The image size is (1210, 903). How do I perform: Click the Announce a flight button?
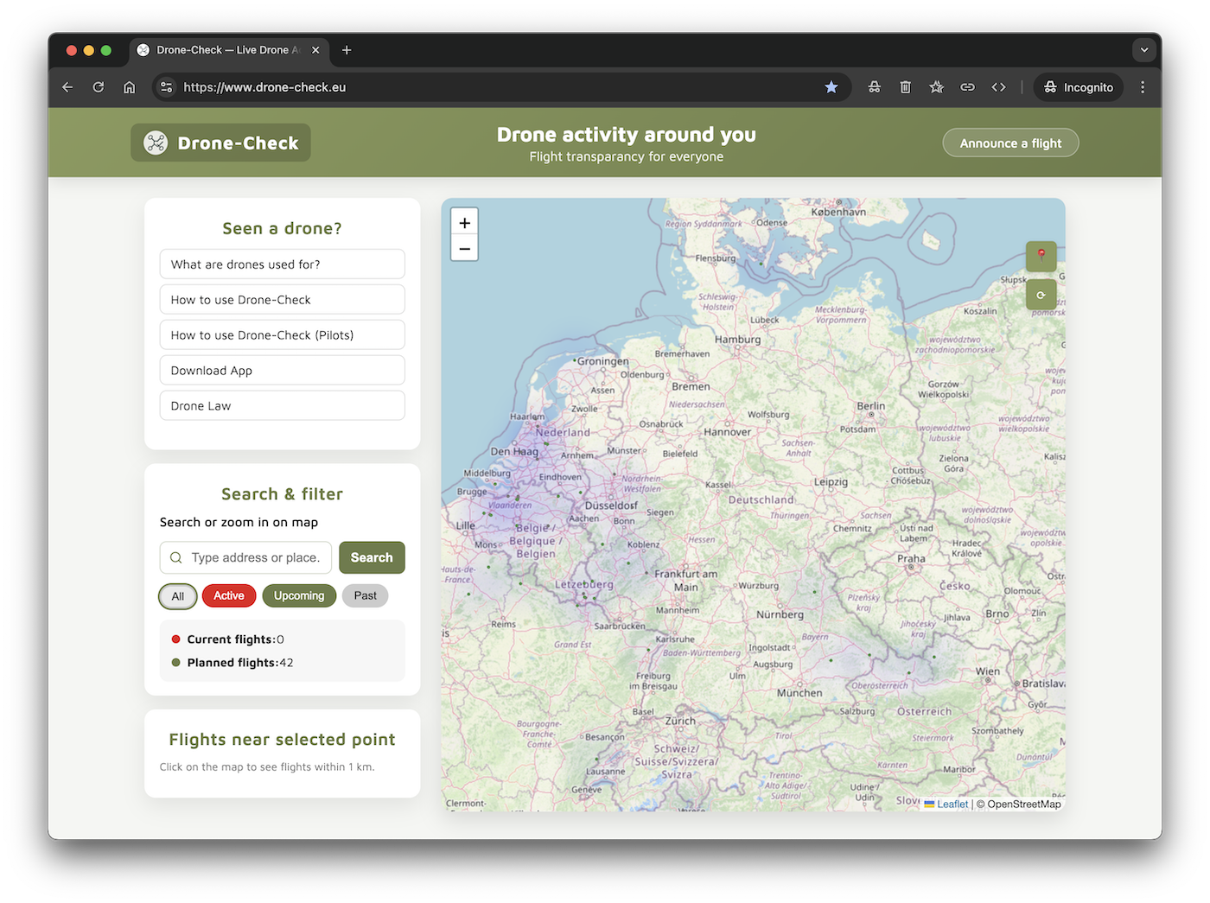1010,143
